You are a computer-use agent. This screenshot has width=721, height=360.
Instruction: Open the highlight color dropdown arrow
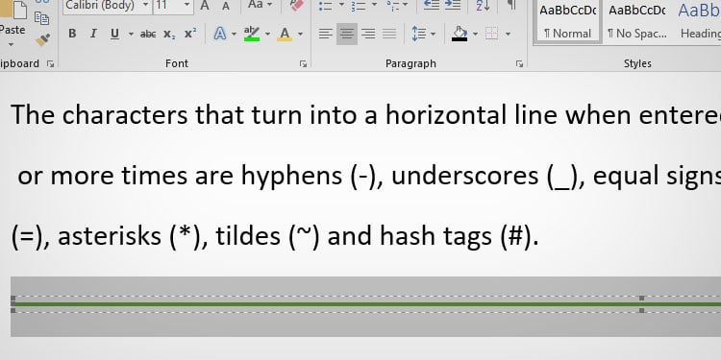point(267,34)
